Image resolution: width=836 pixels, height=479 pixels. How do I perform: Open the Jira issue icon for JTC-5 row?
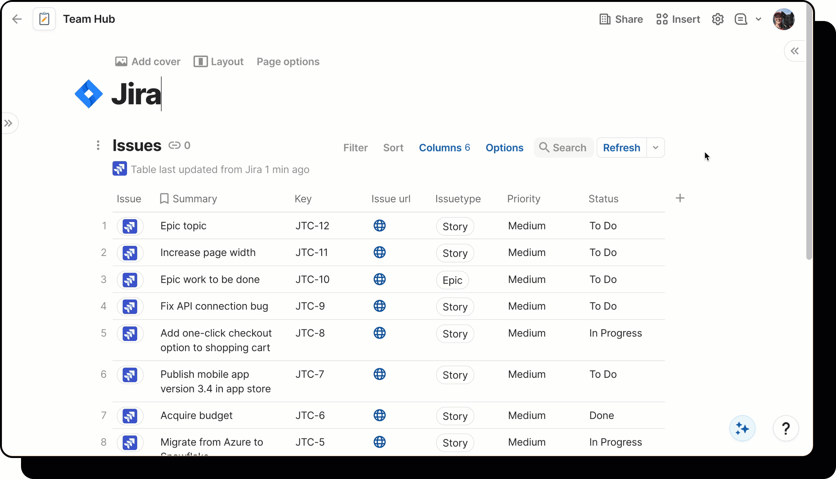click(130, 442)
